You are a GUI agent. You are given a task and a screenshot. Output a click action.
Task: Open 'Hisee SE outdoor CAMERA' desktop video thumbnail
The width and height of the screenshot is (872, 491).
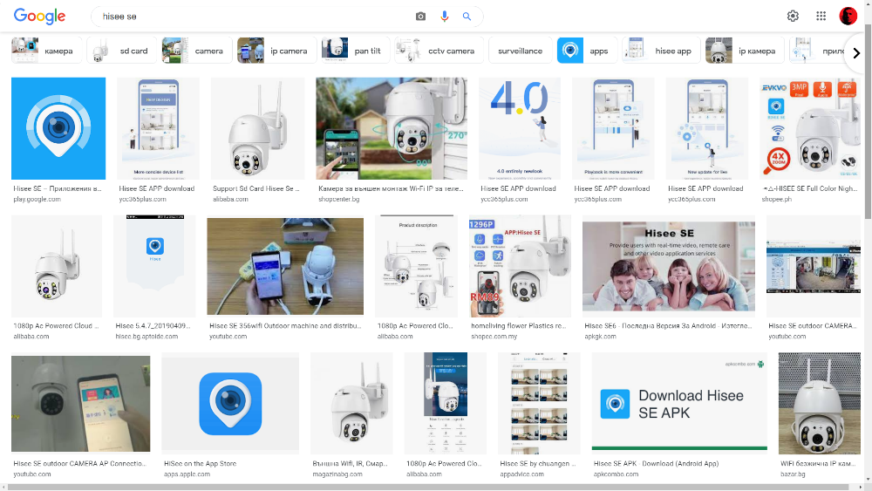814,266
